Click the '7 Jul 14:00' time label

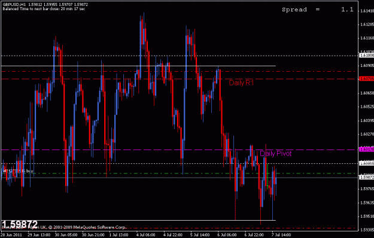tap(281, 235)
